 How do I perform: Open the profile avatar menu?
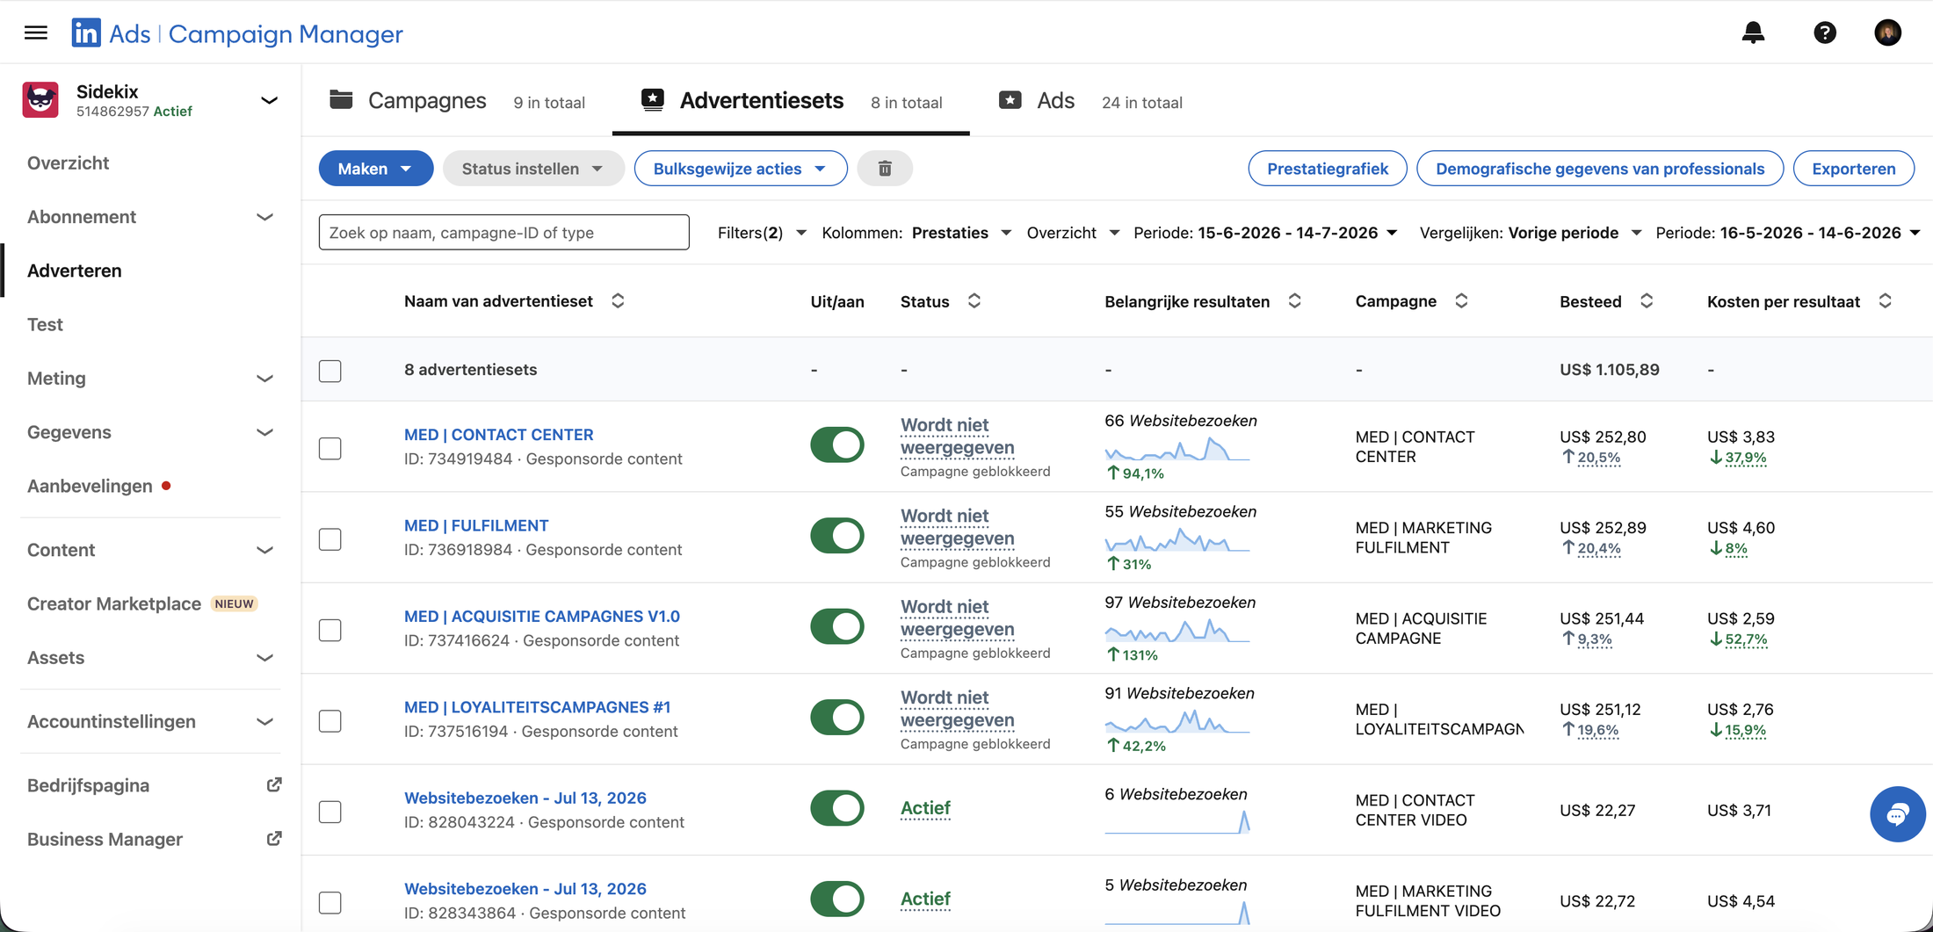point(1887,33)
